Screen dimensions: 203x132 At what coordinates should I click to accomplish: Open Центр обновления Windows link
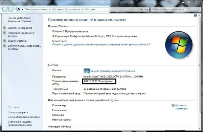(24, 117)
